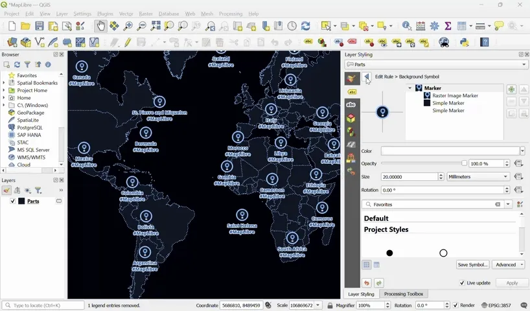
Task: Open the Labels tab in Layer Styling
Action: (x=352, y=92)
